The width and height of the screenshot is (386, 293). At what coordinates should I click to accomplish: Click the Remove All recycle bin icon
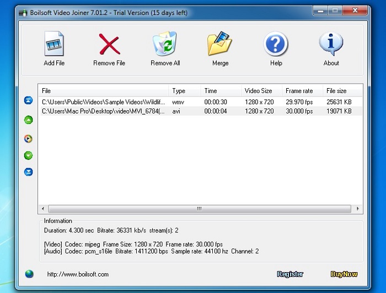[x=165, y=44]
